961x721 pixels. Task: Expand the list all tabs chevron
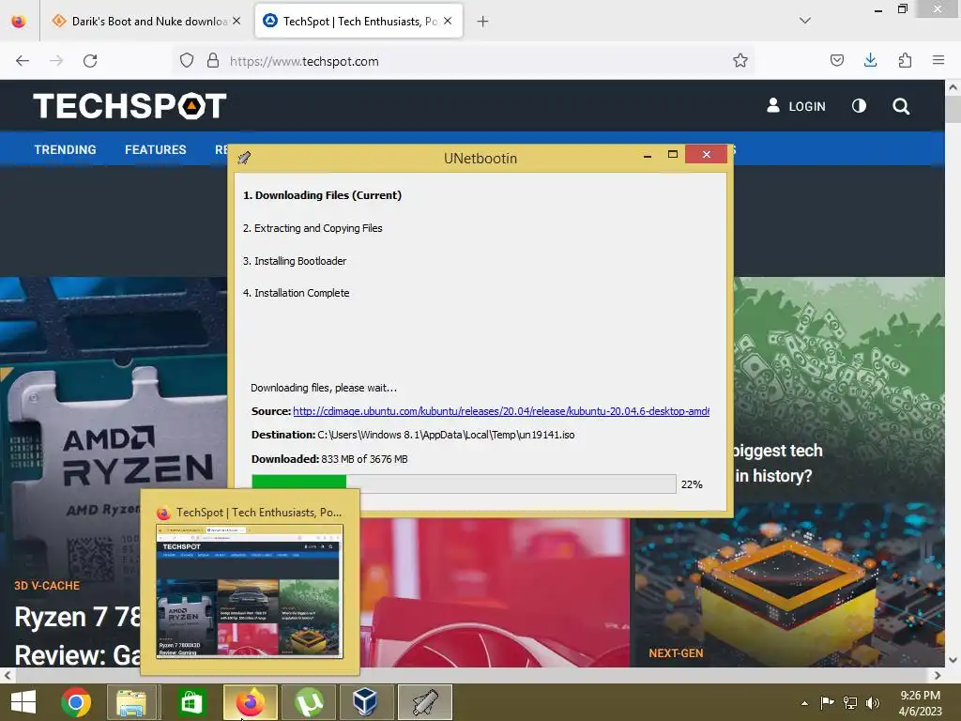click(805, 21)
